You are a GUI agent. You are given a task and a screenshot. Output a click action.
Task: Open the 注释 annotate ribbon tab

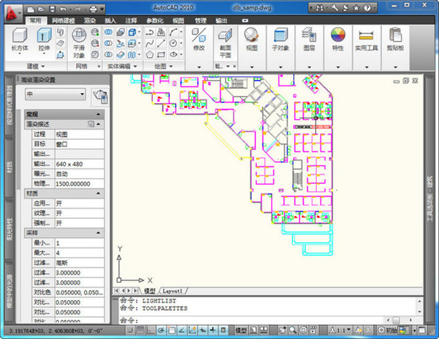pos(132,21)
